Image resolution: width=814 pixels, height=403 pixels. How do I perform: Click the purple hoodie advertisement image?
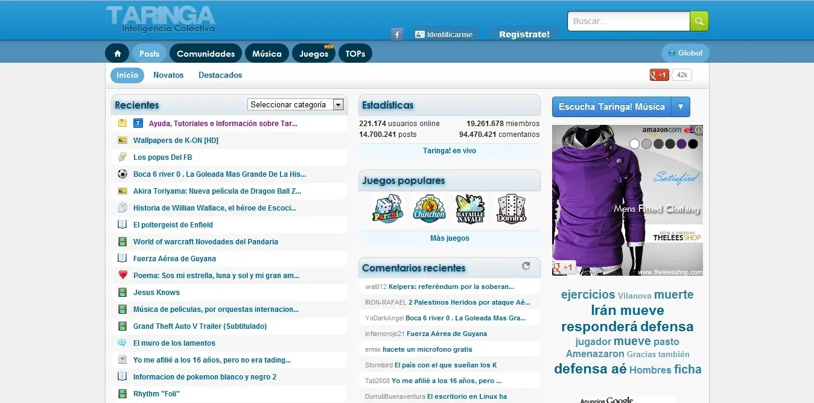tap(628, 200)
